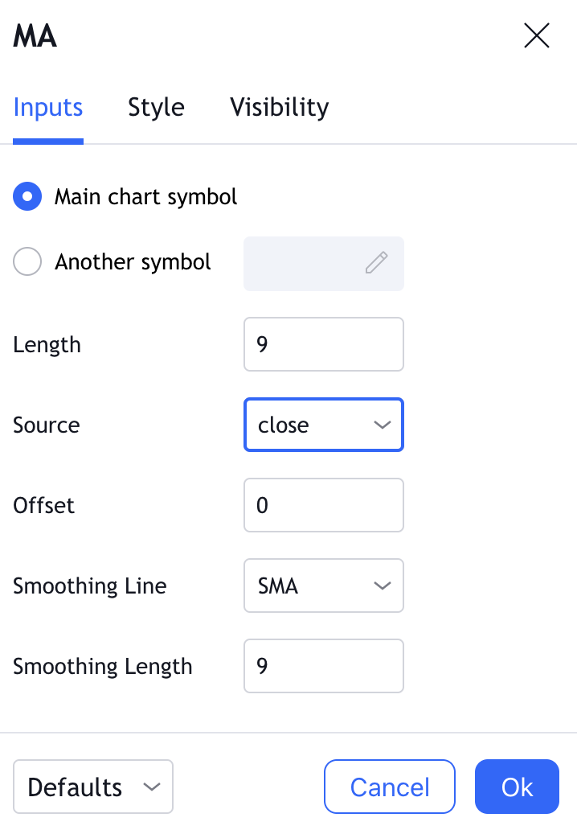Focus the Smoothing Length input field

click(x=323, y=666)
